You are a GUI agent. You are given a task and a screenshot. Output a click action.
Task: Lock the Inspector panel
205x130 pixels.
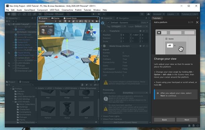[146, 18]
